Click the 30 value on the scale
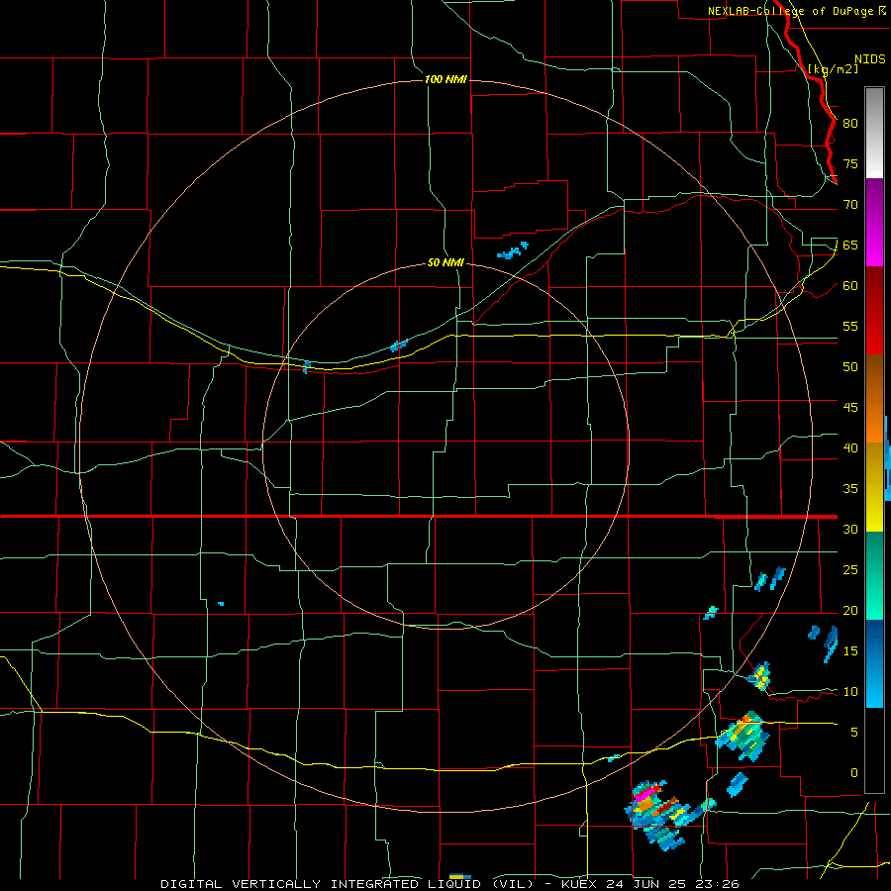The height and width of the screenshot is (891, 891). coord(850,529)
